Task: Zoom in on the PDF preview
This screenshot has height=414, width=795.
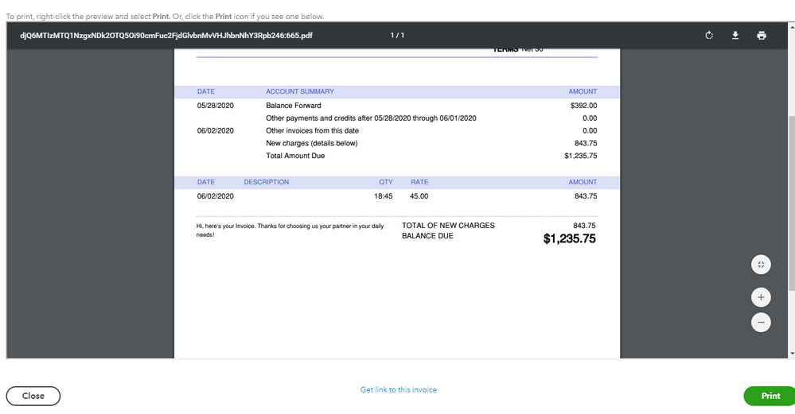Action: (x=761, y=297)
